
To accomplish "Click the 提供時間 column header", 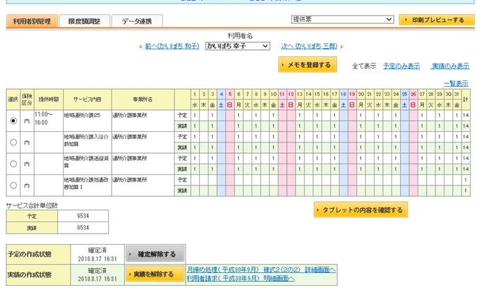I will [49, 99].
